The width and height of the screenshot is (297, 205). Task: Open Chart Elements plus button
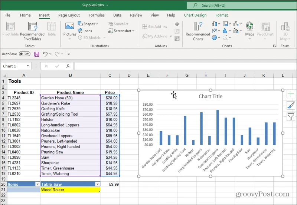point(291,94)
